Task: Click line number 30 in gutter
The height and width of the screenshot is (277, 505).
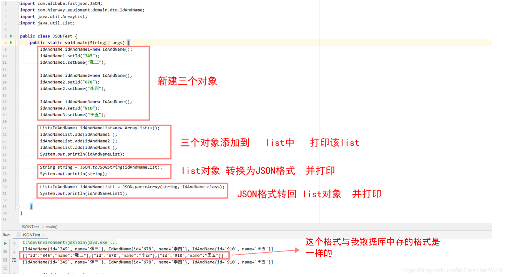Action: point(4,187)
